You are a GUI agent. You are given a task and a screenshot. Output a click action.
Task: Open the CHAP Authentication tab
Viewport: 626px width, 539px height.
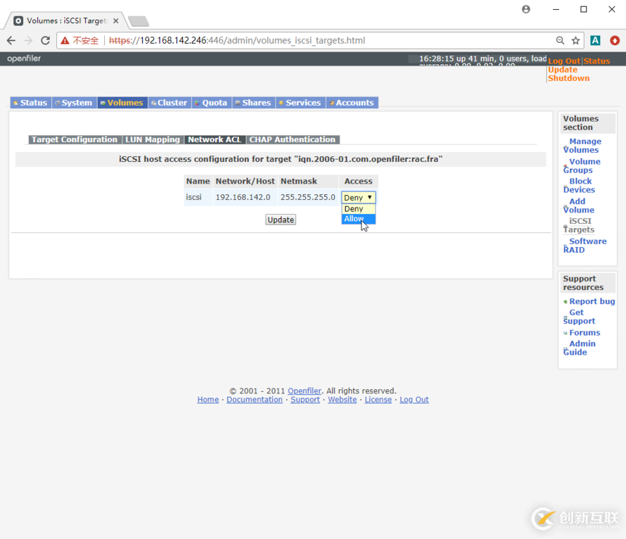pyautogui.click(x=293, y=140)
